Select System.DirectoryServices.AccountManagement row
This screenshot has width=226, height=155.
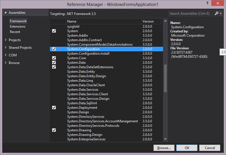click(x=106, y=121)
